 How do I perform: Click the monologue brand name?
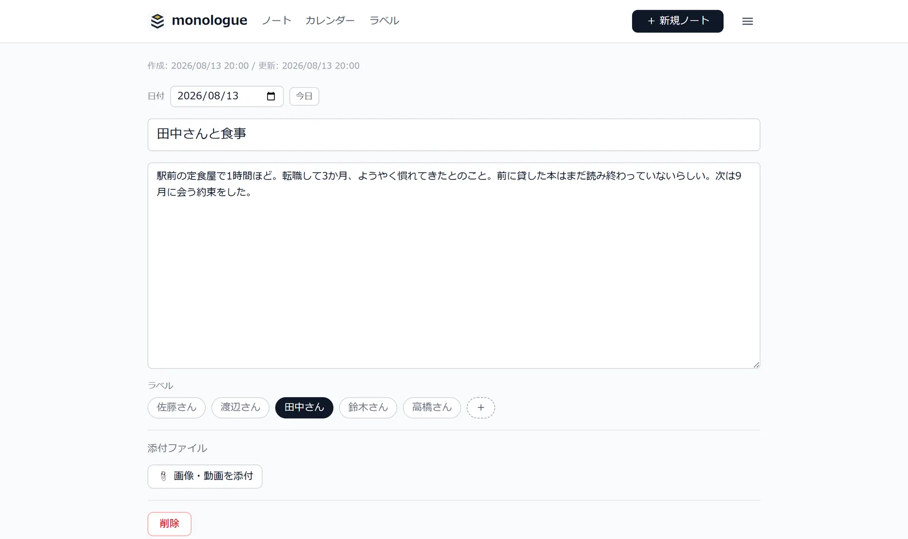(209, 21)
